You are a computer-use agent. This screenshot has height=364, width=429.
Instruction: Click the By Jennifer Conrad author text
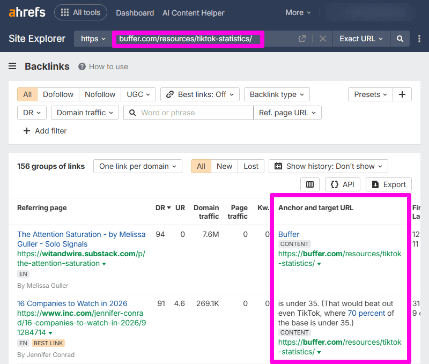tap(46, 355)
